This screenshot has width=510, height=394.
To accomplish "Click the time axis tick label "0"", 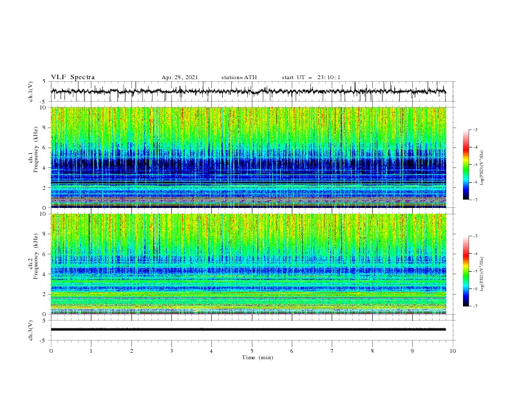I will coord(51,351).
